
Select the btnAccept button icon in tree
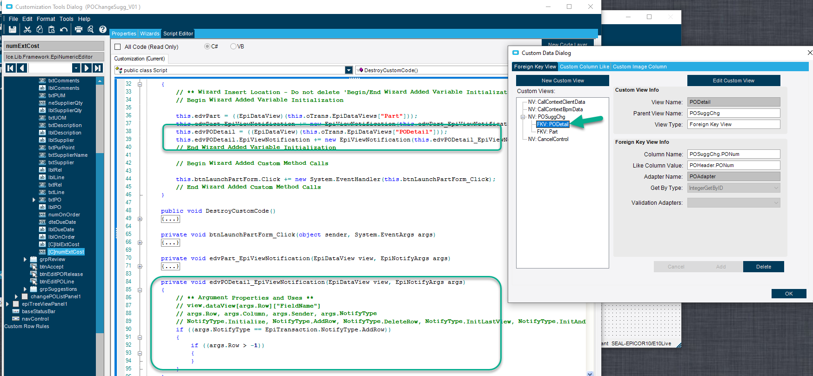click(34, 267)
